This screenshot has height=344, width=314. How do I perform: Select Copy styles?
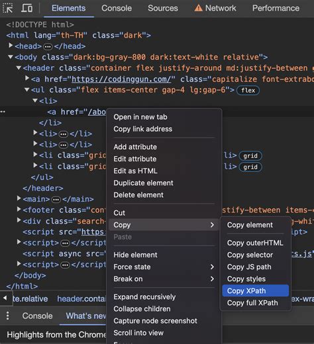pos(256,279)
